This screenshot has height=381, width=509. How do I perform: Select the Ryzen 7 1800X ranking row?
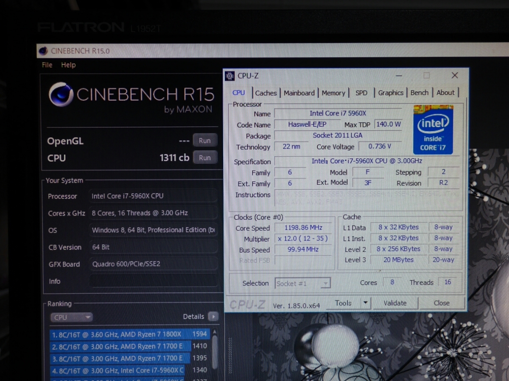[x=129, y=334]
